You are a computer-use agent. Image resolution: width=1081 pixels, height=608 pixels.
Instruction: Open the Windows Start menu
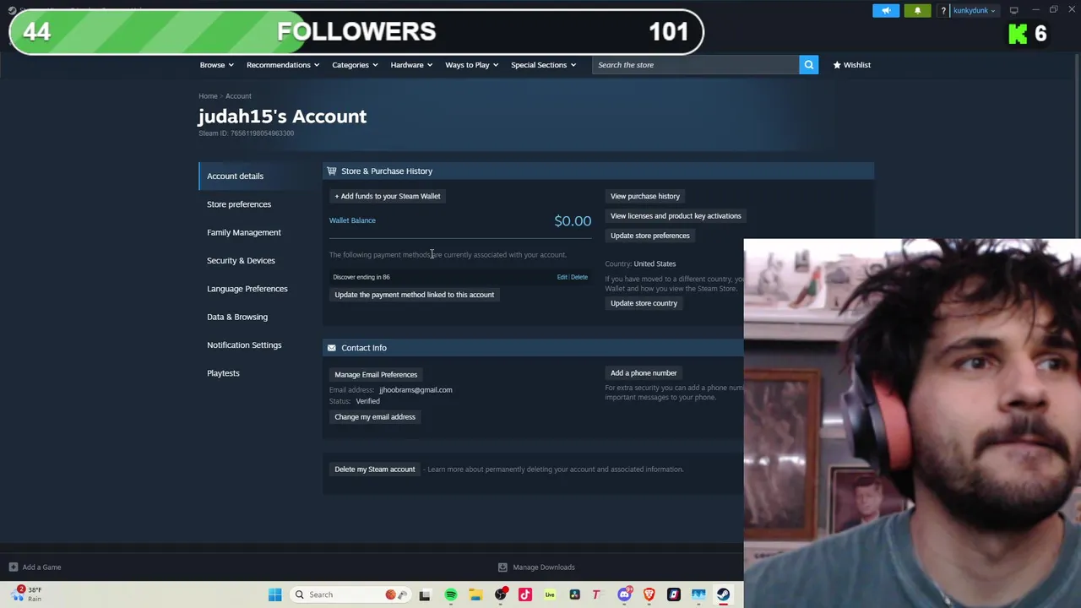274,594
